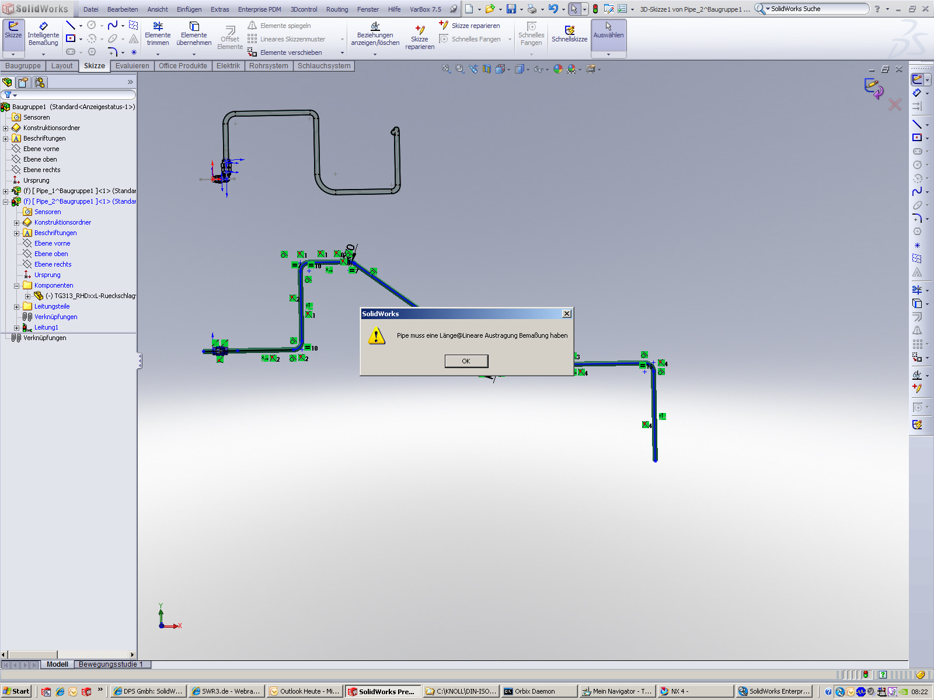Click the Print icon
The image size is (934, 700).
tap(532, 9)
